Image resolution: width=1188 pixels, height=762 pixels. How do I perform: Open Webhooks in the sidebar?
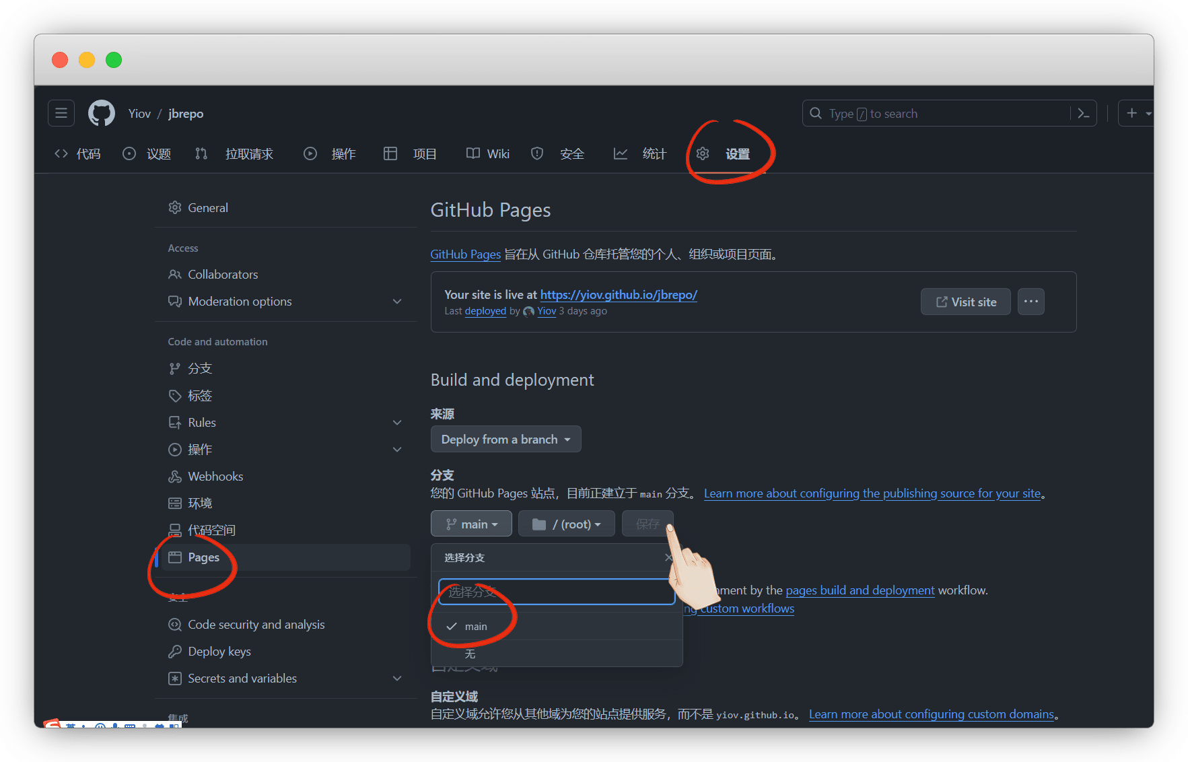point(215,477)
